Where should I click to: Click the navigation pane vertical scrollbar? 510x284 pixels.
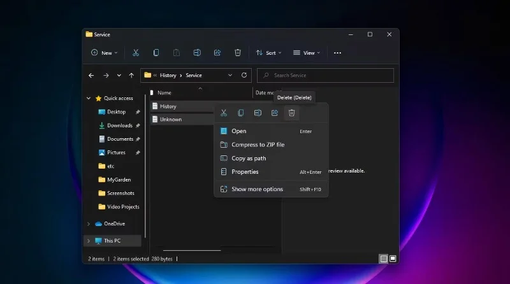[145, 166]
